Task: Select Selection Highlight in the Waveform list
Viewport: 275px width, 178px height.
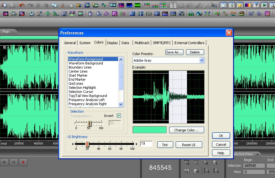Action: pyautogui.click(x=82, y=88)
